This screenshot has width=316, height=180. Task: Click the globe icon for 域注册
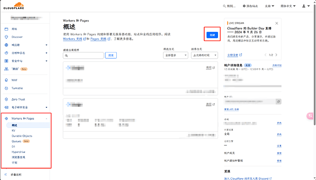point(6,45)
